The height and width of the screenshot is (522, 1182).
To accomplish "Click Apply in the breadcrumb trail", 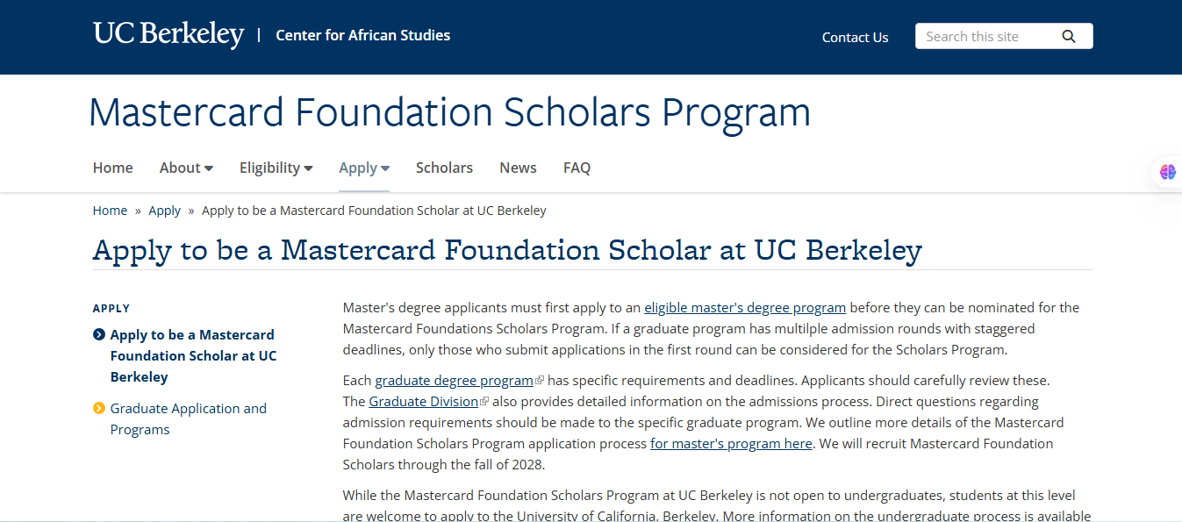I will tap(164, 210).
